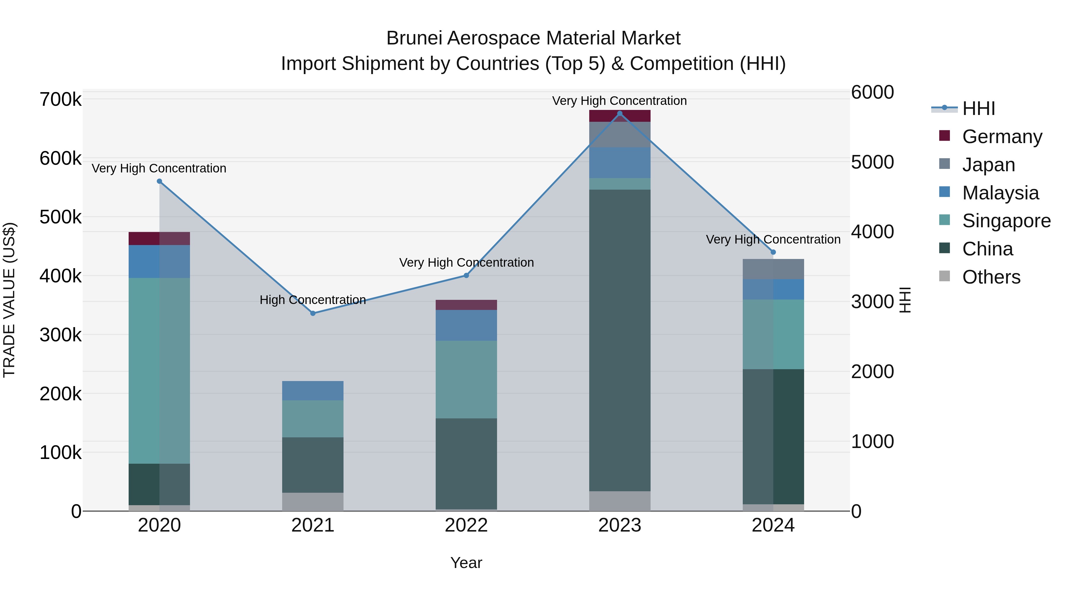The height and width of the screenshot is (600, 1067).
Task: Click the 2022 Singapore bar segment
Action: [x=467, y=379]
